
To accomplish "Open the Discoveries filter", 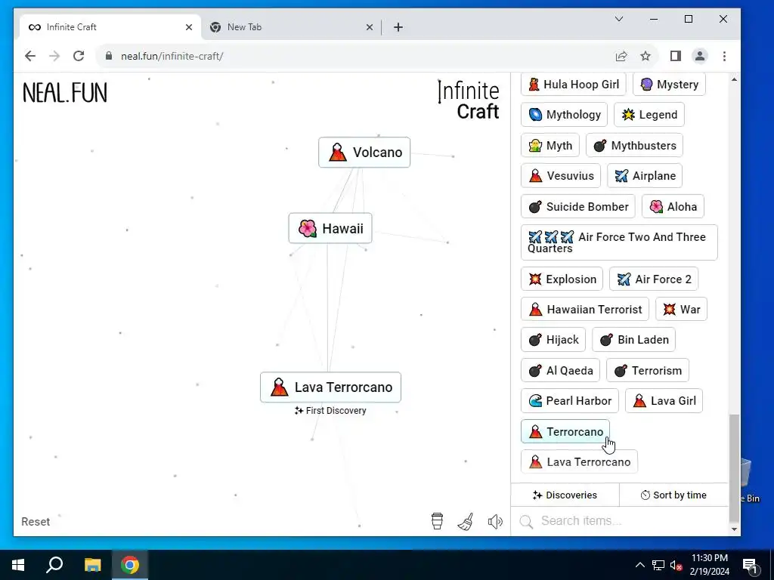I will pyautogui.click(x=565, y=495).
